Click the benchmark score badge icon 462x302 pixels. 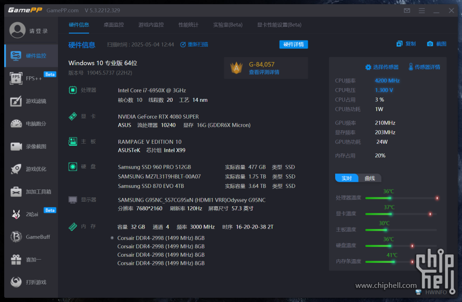[x=236, y=68]
